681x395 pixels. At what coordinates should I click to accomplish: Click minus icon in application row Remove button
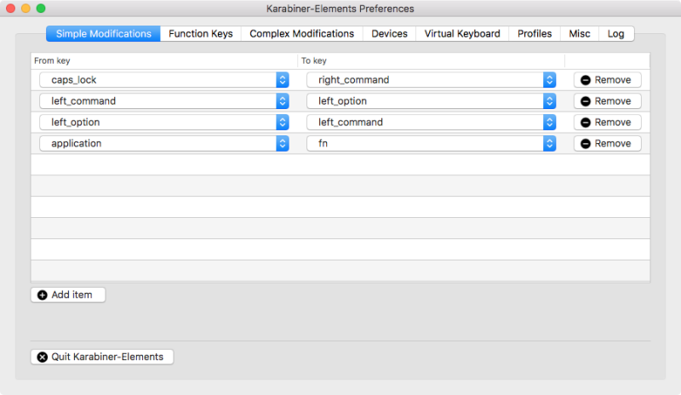[x=586, y=144]
